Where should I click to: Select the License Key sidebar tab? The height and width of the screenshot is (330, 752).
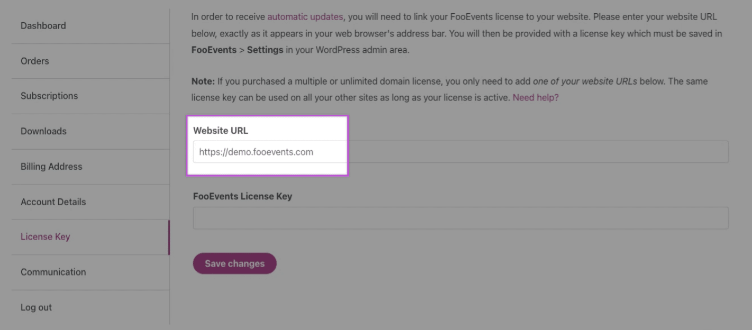pyautogui.click(x=45, y=237)
